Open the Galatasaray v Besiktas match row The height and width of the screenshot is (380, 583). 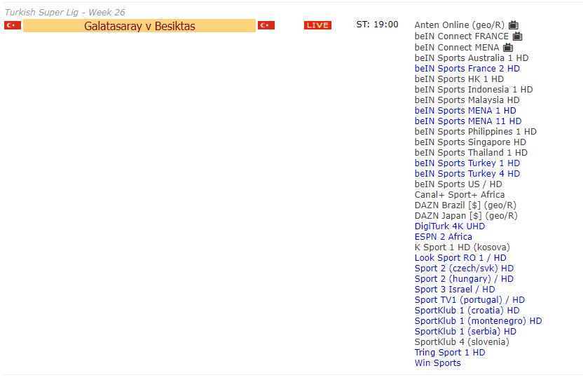pos(139,26)
